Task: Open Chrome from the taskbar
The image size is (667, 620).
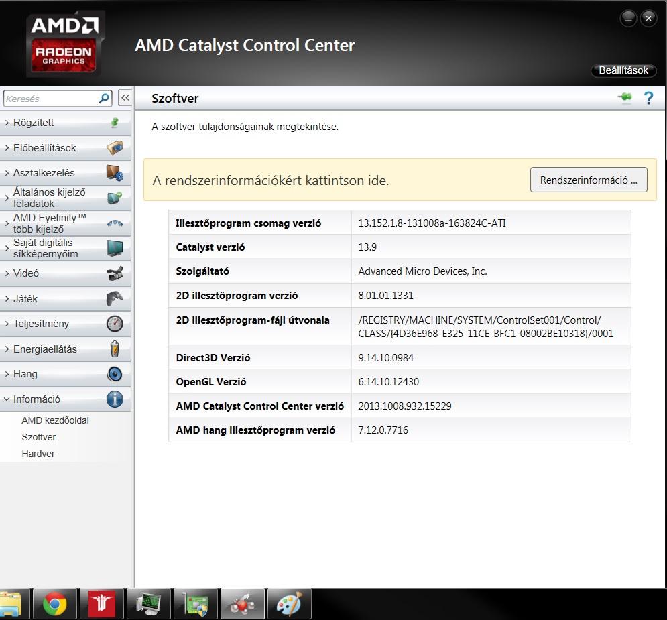Action: click(55, 604)
